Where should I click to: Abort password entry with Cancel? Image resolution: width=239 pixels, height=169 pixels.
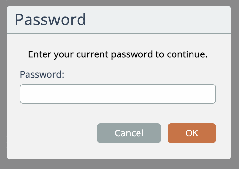[129, 133]
